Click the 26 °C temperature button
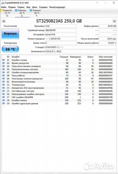This screenshot has height=174, width=118. (x=10, y=49)
